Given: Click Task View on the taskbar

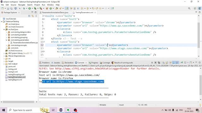Looking at the screenshot, I should coord(53,110).
